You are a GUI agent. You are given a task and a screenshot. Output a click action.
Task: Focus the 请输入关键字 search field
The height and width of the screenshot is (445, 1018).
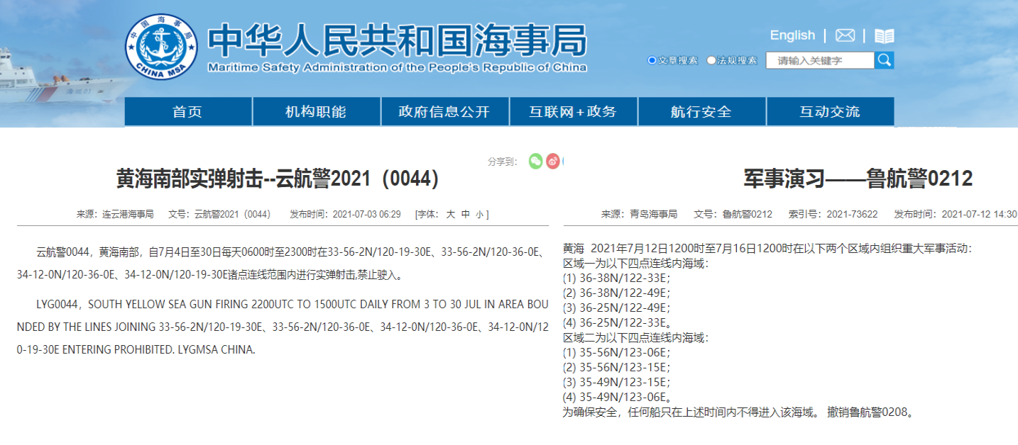point(820,61)
